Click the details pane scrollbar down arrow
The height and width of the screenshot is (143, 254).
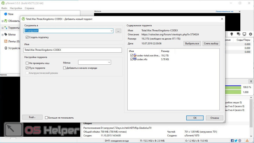pos(251,136)
